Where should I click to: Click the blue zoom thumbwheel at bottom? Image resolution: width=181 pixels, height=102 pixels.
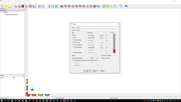pyautogui.click(x=47, y=95)
